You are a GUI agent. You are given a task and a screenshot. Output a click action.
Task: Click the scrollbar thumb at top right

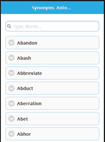click(x=102, y=3)
